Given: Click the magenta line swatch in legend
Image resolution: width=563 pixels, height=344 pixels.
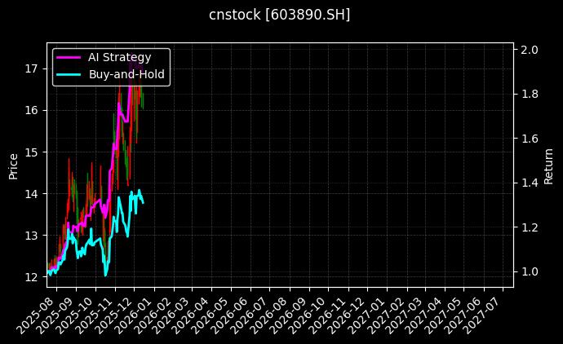Looking at the screenshot, I should click(69, 57).
